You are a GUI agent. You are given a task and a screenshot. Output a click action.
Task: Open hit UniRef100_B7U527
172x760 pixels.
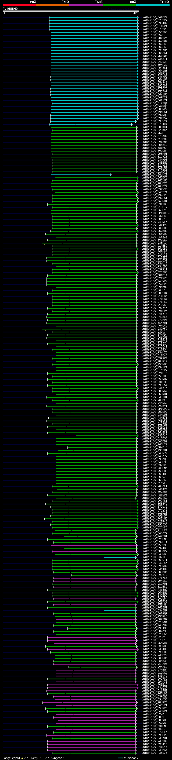pyautogui.click(x=154, y=20)
